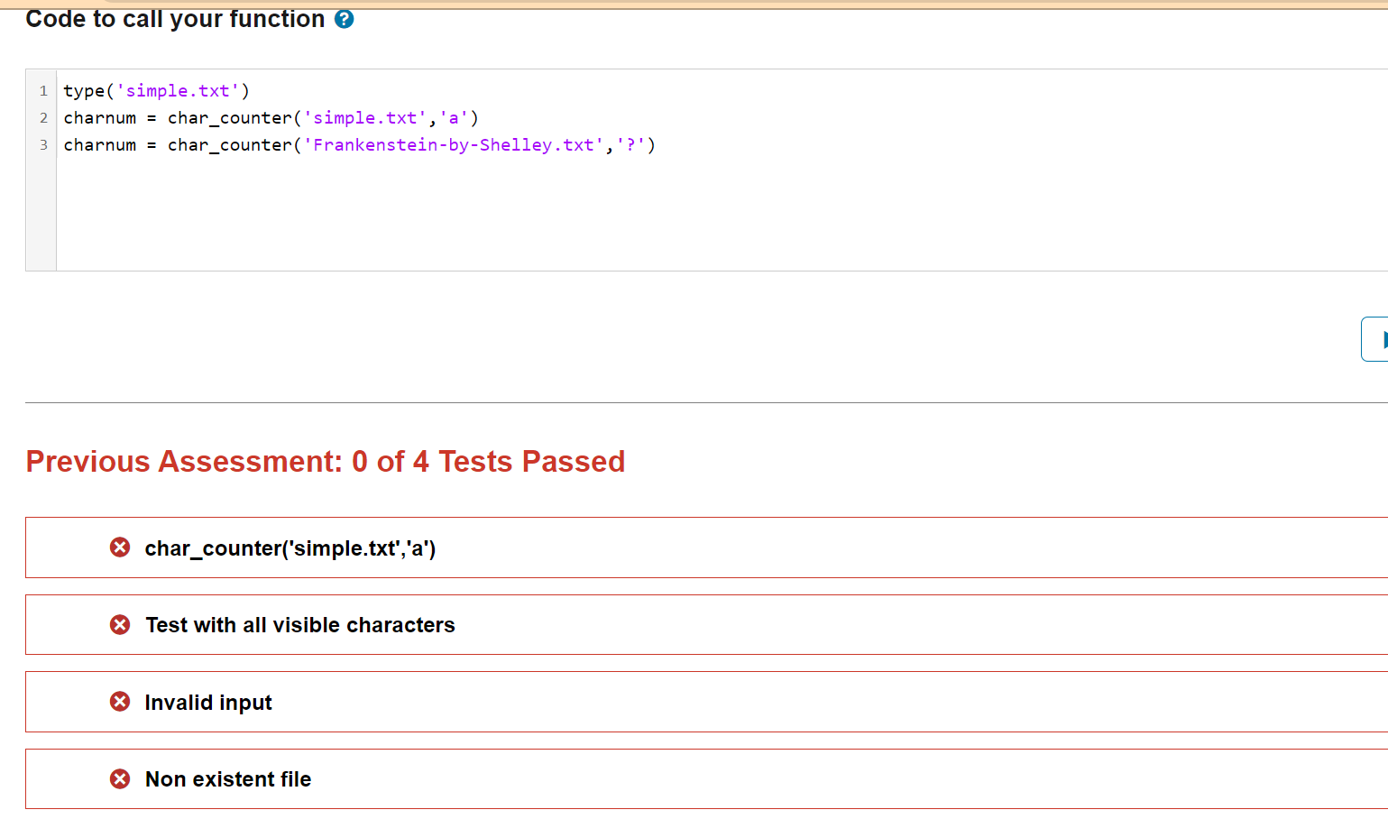Expand the 'Invalid input' test details
Viewport: 1388px width, 819px height.
(x=207, y=702)
